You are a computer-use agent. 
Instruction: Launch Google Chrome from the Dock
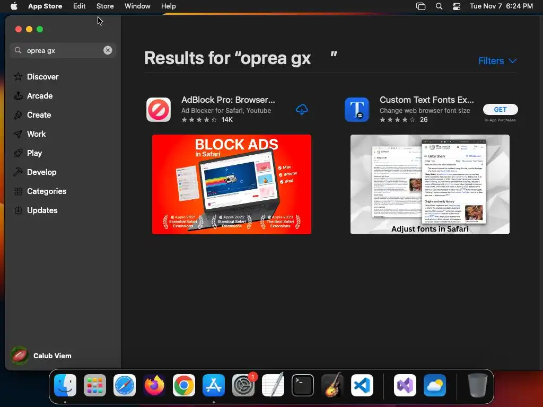click(184, 385)
